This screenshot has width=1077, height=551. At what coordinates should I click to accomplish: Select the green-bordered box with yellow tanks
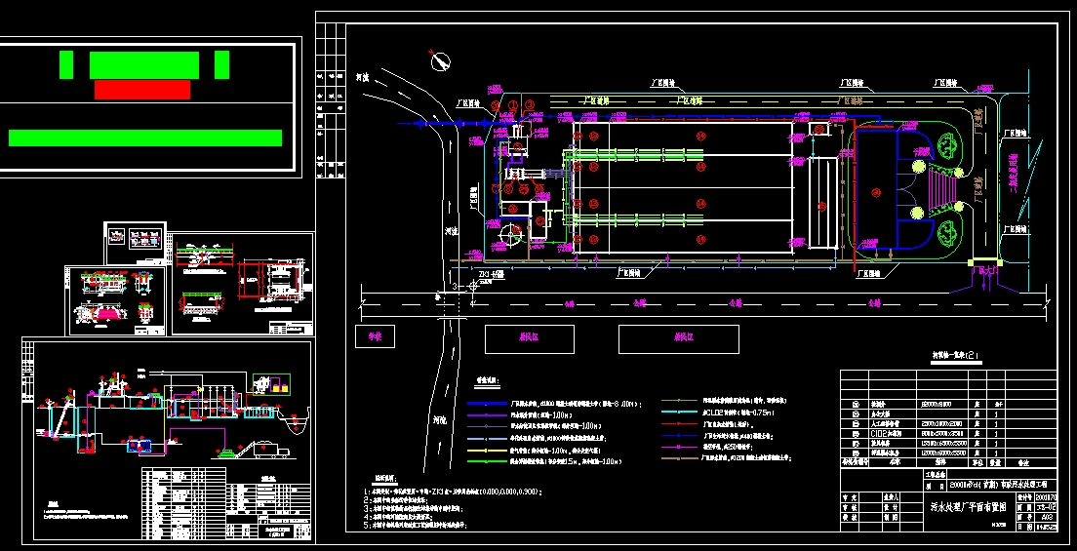(271, 385)
